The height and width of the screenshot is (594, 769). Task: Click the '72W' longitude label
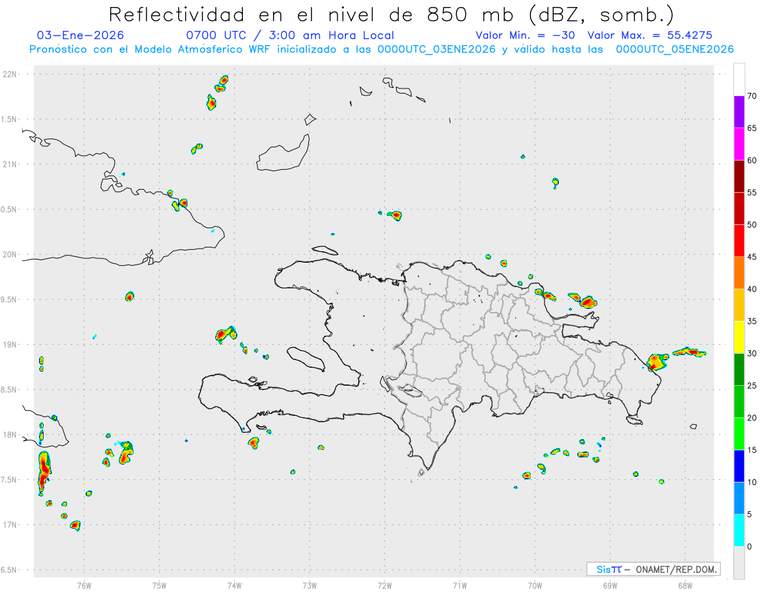coord(384,584)
